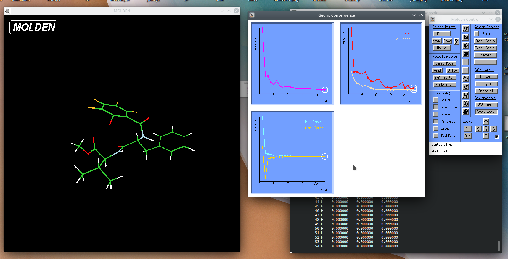508x259 pixels.
Task: Toggle the Solid draw mode checkbox
Action: (x=436, y=100)
